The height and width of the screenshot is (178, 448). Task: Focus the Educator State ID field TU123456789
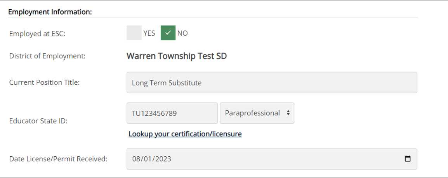click(x=172, y=113)
